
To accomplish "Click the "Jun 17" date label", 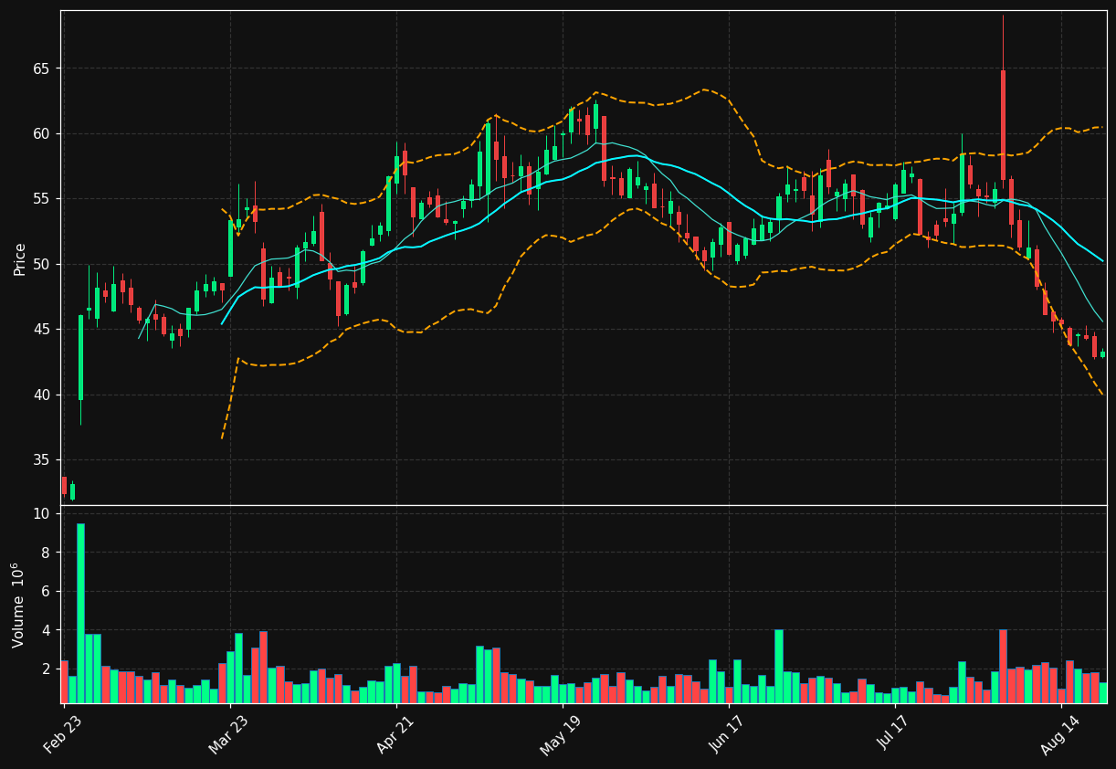I will point(726,734).
